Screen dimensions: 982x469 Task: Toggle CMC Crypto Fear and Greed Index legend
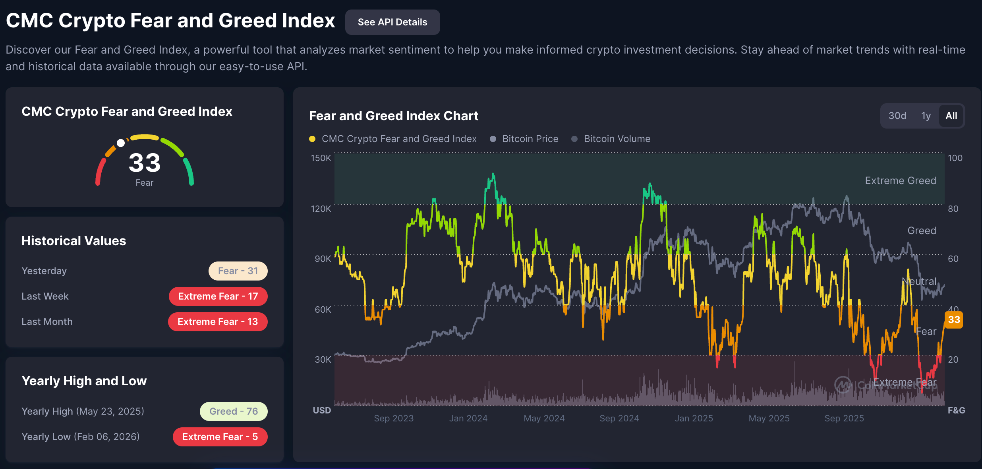[x=398, y=139]
